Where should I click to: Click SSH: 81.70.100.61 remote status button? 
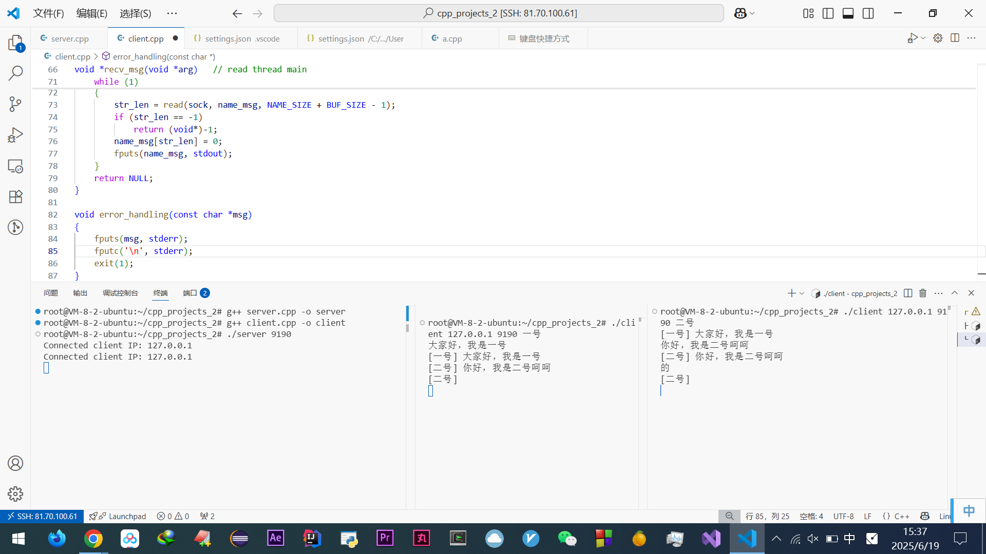(42, 516)
